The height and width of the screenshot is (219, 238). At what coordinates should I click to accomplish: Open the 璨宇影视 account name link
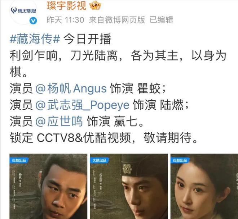[66, 6]
